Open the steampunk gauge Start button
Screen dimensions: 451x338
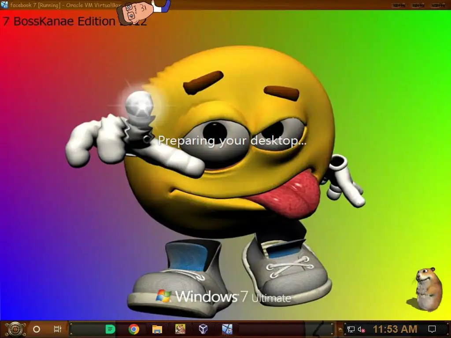[x=15, y=329]
